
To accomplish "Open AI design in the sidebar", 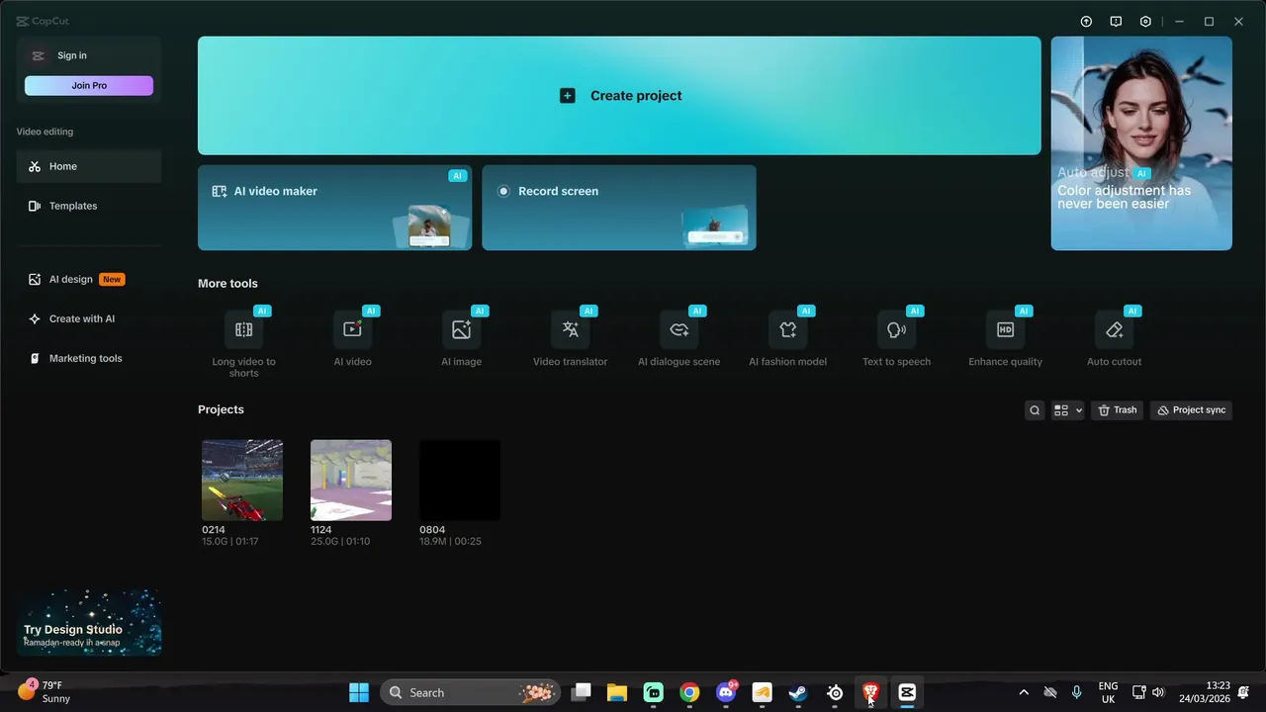I will pyautogui.click(x=89, y=279).
